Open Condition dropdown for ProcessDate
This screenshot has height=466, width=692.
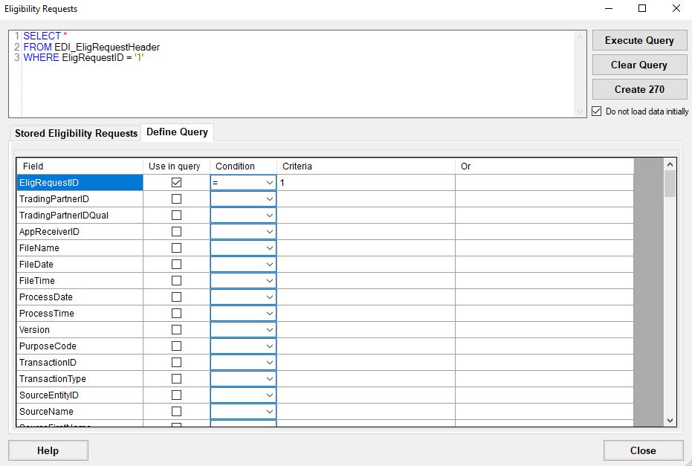tap(243, 297)
